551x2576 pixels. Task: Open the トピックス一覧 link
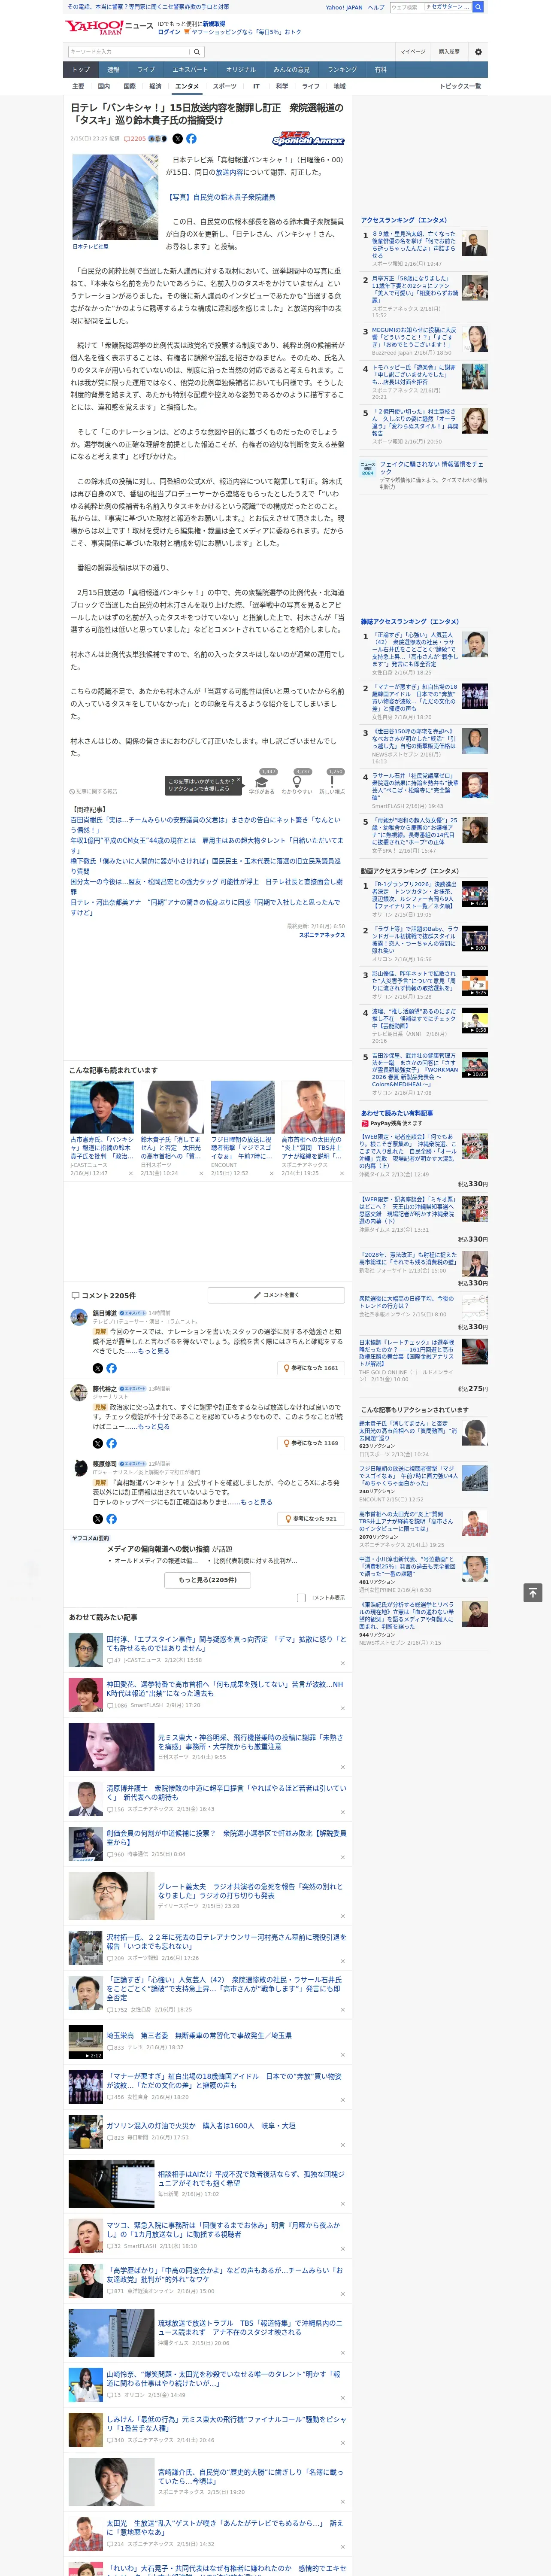[x=460, y=86]
